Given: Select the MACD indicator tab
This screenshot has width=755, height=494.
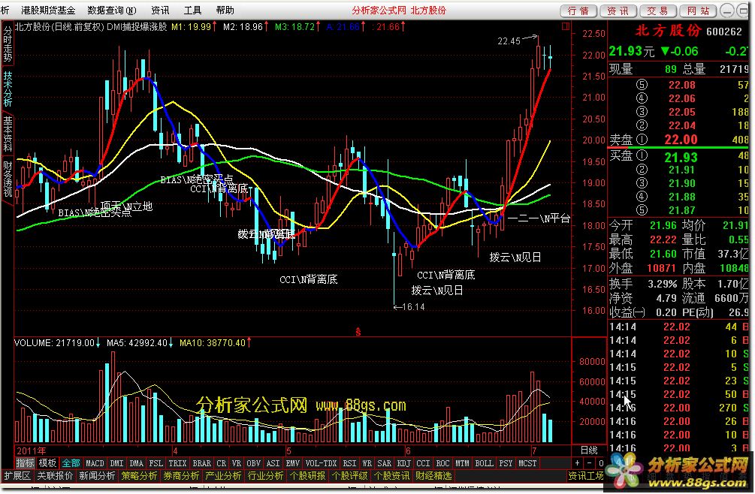Looking at the screenshot, I should pyautogui.click(x=95, y=463).
